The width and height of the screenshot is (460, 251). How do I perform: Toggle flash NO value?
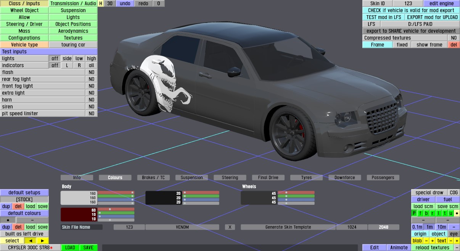pyautogui.click(x=92, y=72)
